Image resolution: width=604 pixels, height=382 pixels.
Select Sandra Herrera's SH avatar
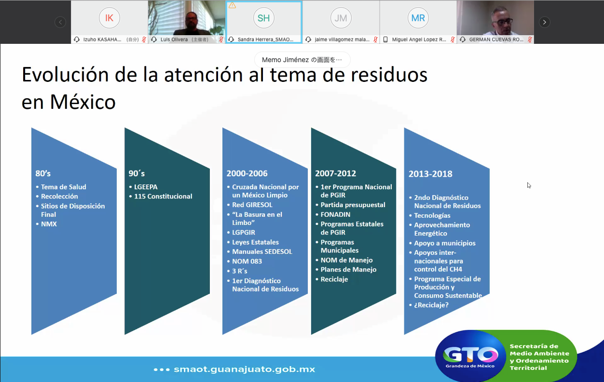[x=263, y=18]
